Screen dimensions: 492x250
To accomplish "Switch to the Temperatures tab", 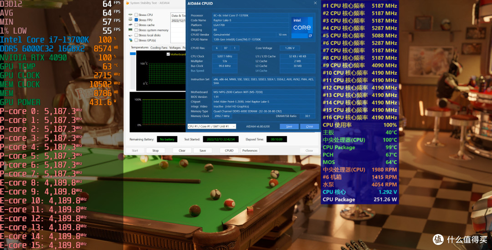I will coord(140,48).
